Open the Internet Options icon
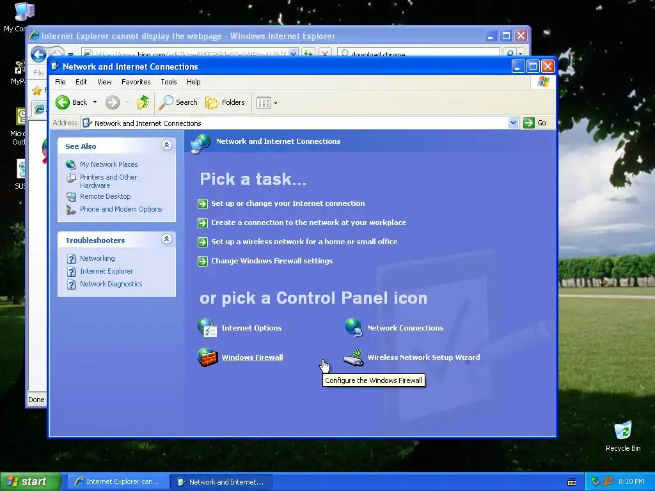The image size is (655, 491). coord(207,328)
